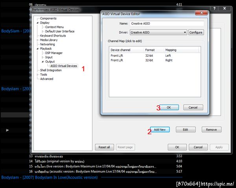Click the 5:04 track duration
236x188 pixels.
click(179, 166)
